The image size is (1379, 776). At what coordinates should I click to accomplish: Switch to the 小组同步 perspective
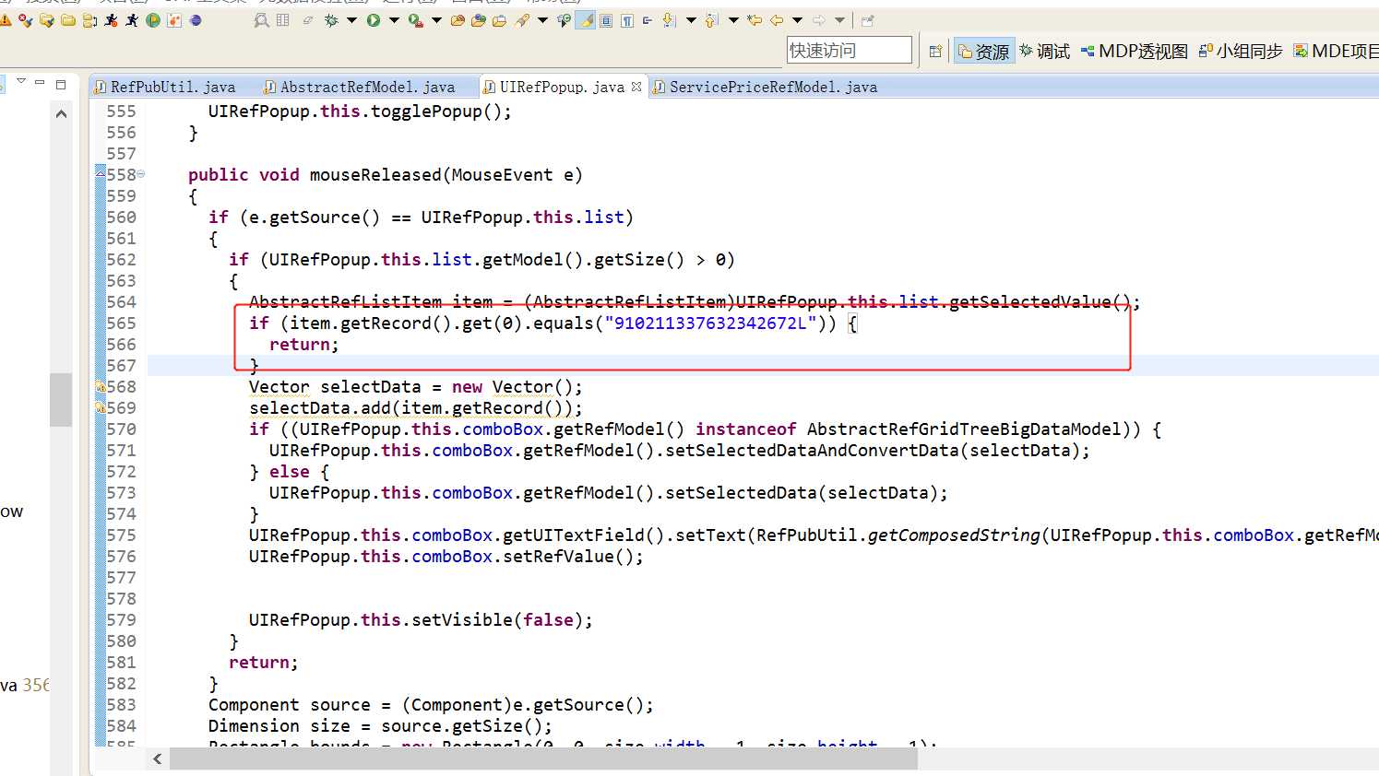(1241, 51)
